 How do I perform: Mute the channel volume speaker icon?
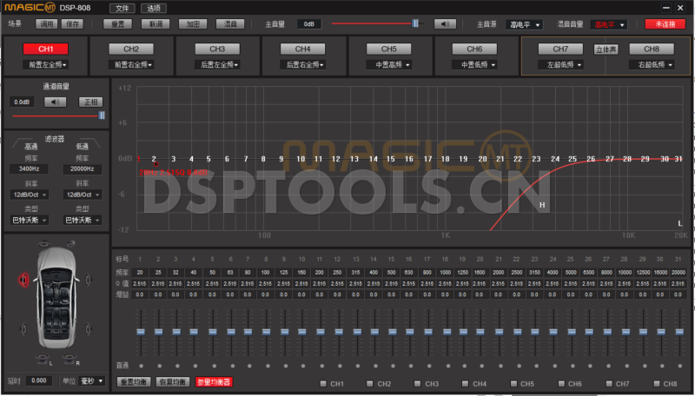coord(56,102)
